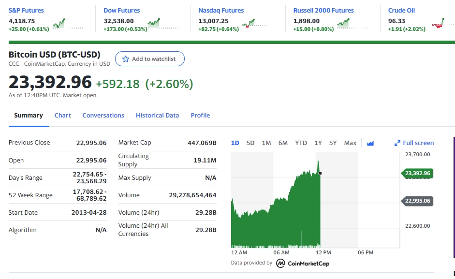Open the Historical Data tab
455x279 pixels.
point(157,115)
